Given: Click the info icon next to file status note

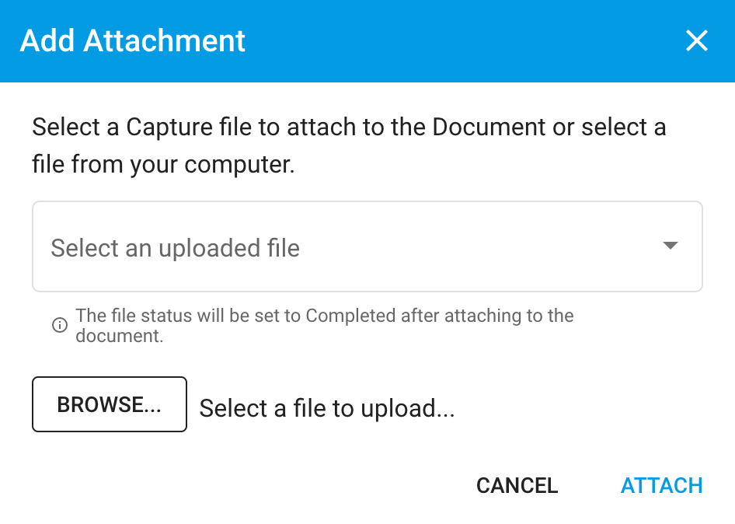Looking at the screenshot, I should pos(59,325).
